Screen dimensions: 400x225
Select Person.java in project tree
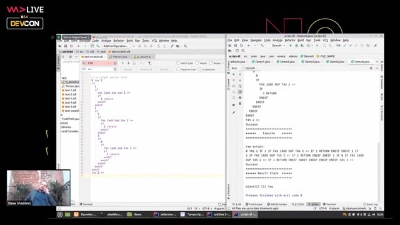(x=71, y=86)
